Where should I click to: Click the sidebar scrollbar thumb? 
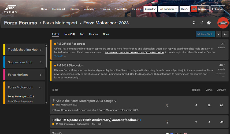tap(46, 57)
